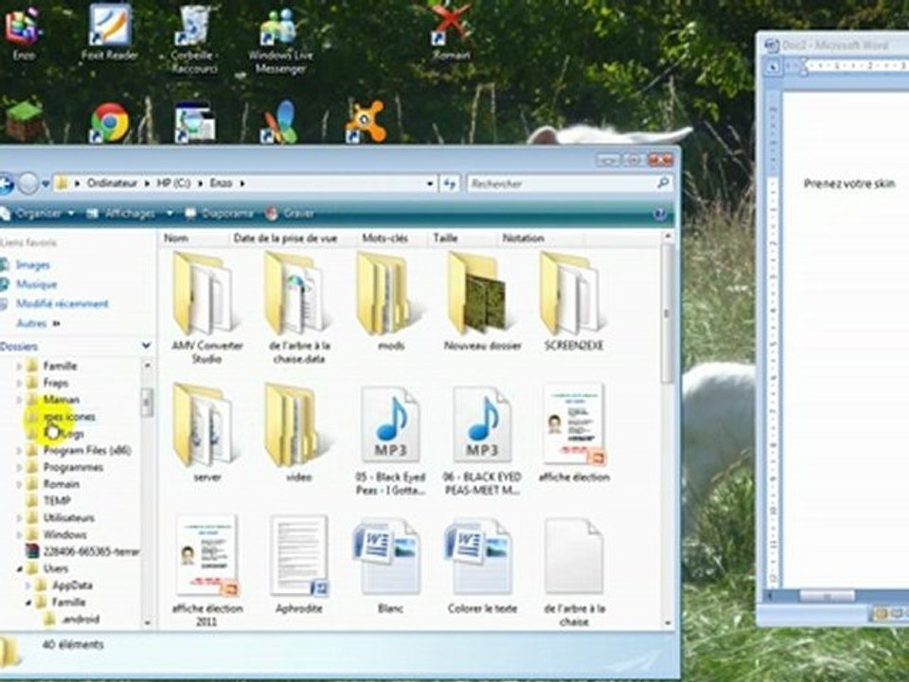909x682 pixels.
Task: Select the Utilisateurs folder in the tree
Action: point(68,518)
